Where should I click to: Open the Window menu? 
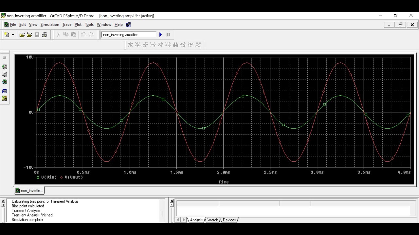(x=104, y=24)
